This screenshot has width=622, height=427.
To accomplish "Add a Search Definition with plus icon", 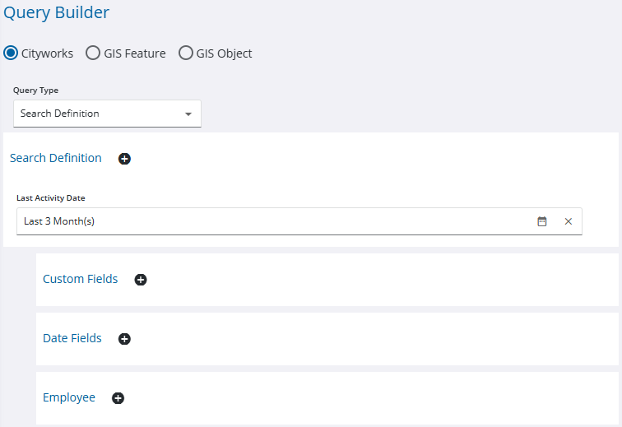I will [x=124, y=159].
